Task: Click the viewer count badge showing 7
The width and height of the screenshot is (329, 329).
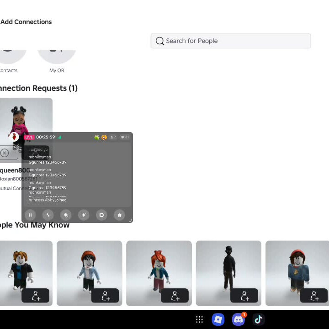Action: (x=113, y=137)
